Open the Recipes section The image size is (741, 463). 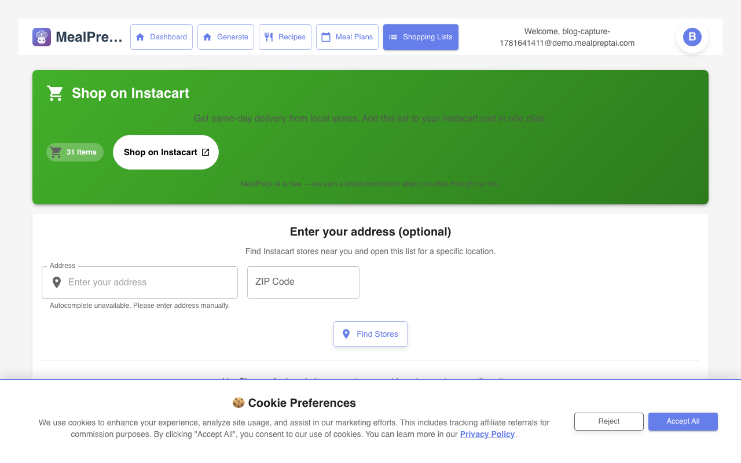285,37
